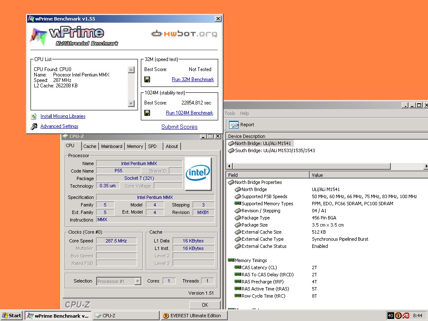Select South Bridge: ULi/ALi M1533/1535/1543 row
428x321 pixels.
pos(272,150)
